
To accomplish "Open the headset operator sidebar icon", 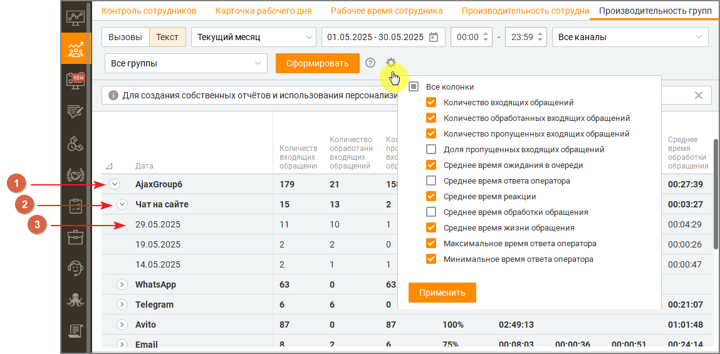I will point(76,268).
